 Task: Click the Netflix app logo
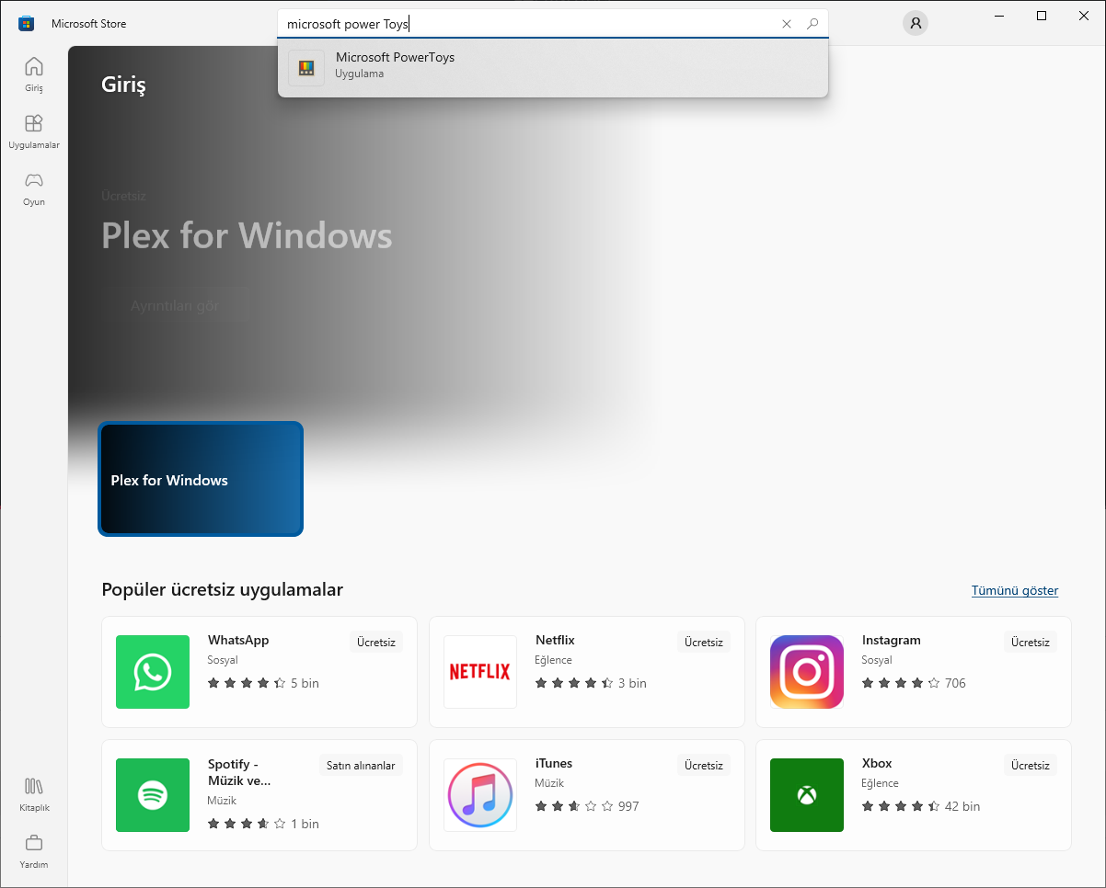pyautogui.click(x=480, y=672)
